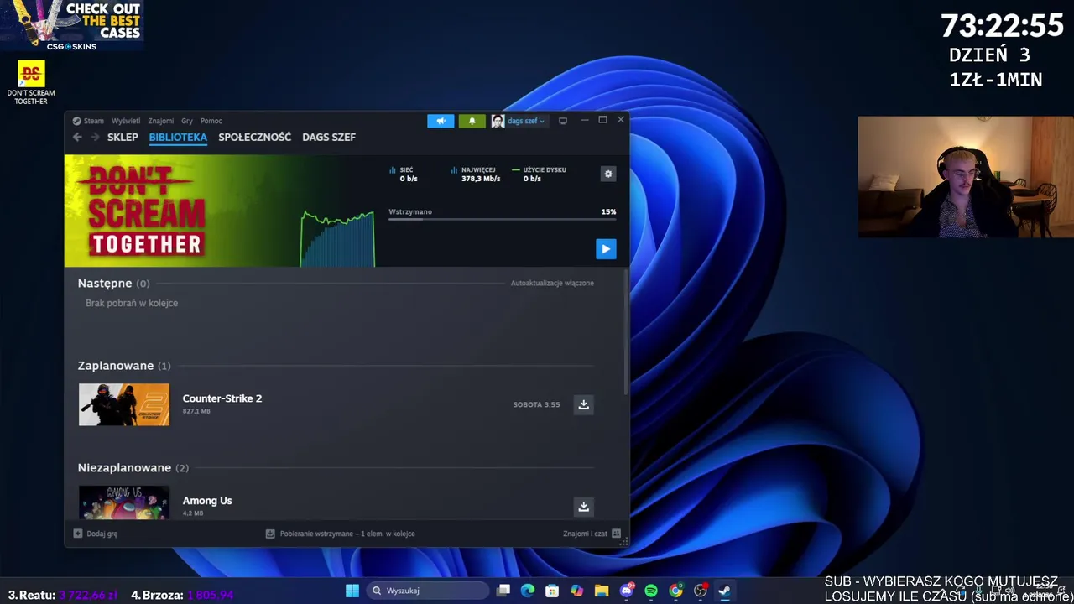Open Friends and chat icon
Viewport: 1074px width, 604px height.
(617, 534)
